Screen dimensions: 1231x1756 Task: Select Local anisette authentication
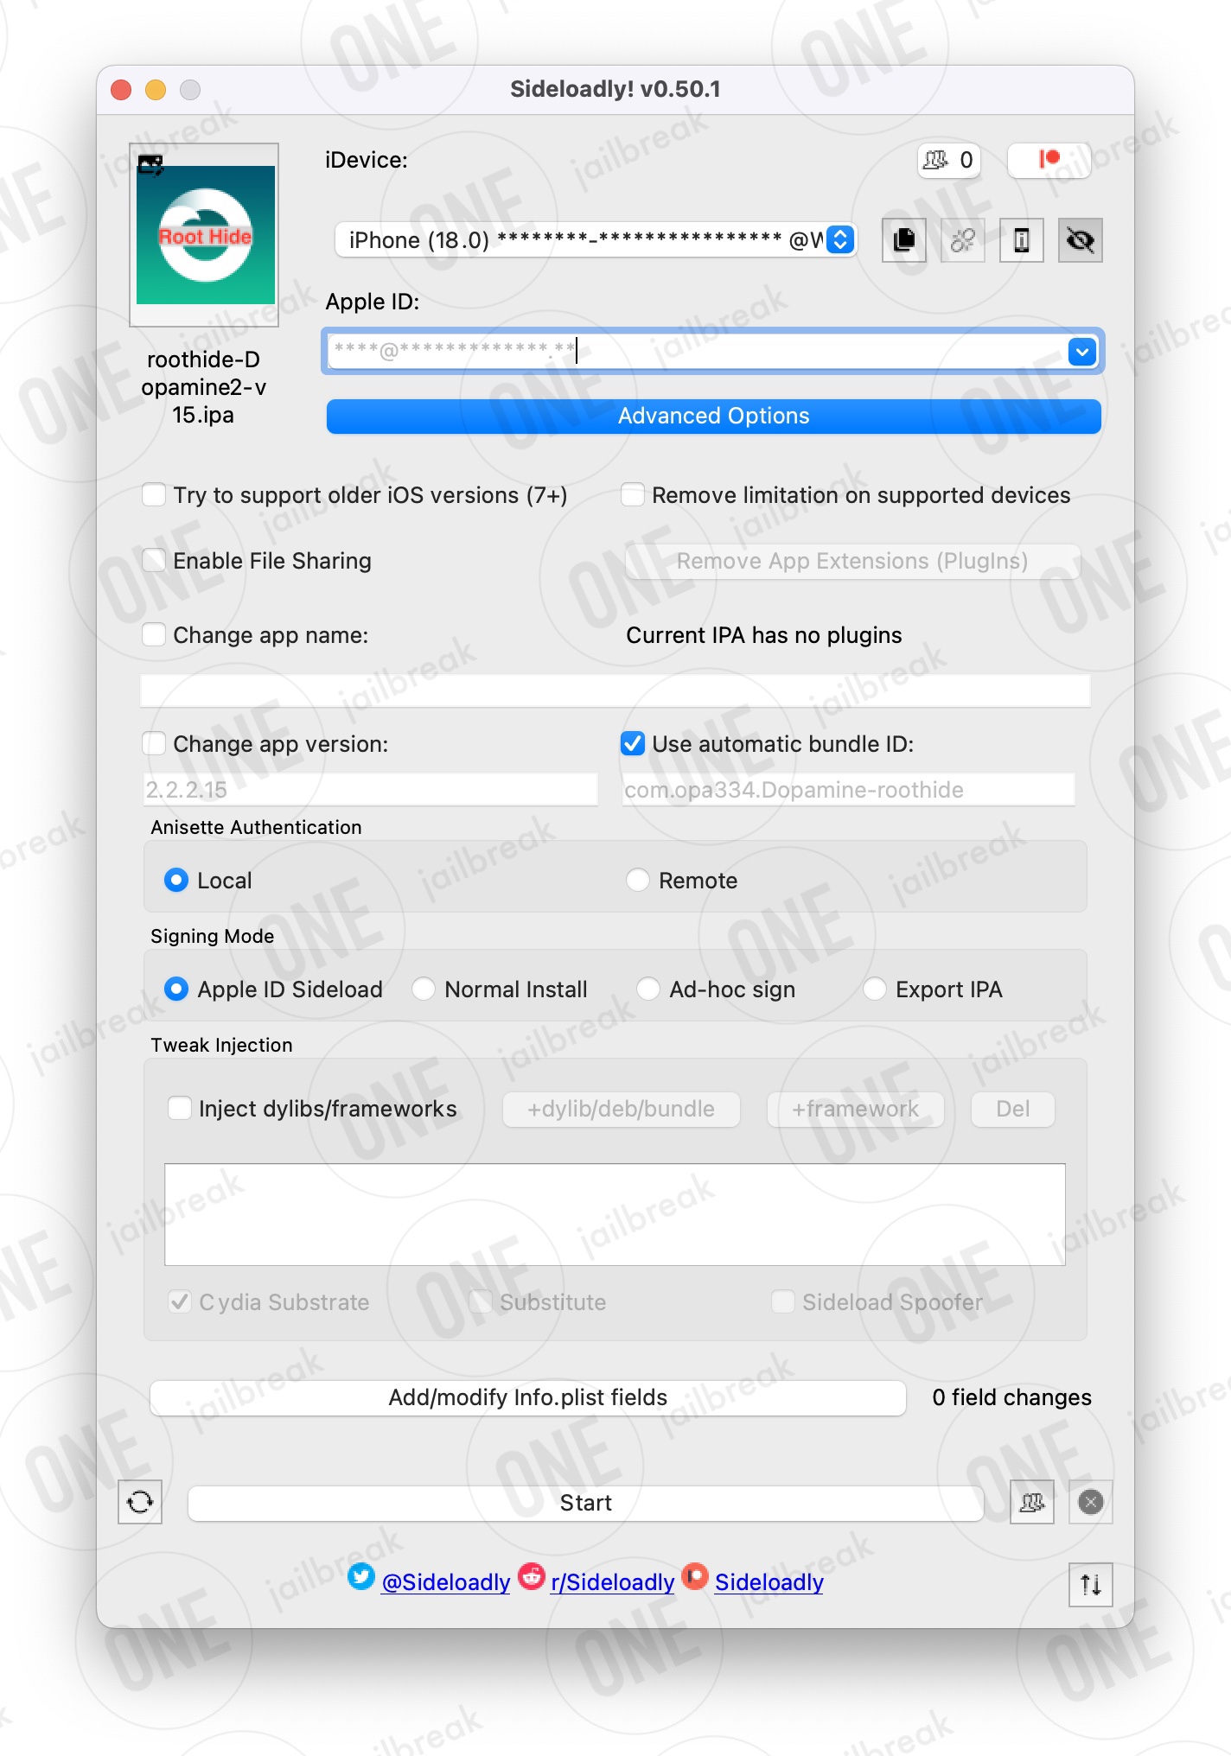pos(176,881)
